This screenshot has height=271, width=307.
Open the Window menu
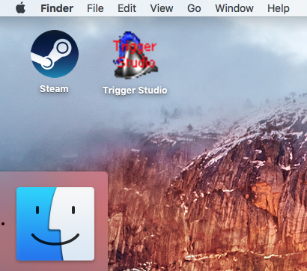tap(234, 8)
